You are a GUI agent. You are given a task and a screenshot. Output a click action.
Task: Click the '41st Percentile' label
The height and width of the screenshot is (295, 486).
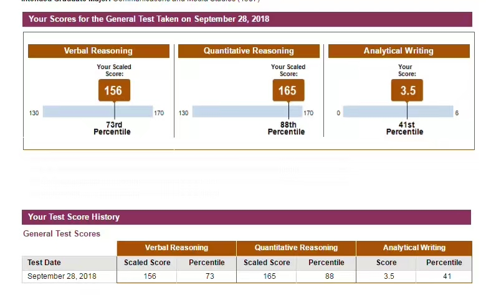point(405,128)
